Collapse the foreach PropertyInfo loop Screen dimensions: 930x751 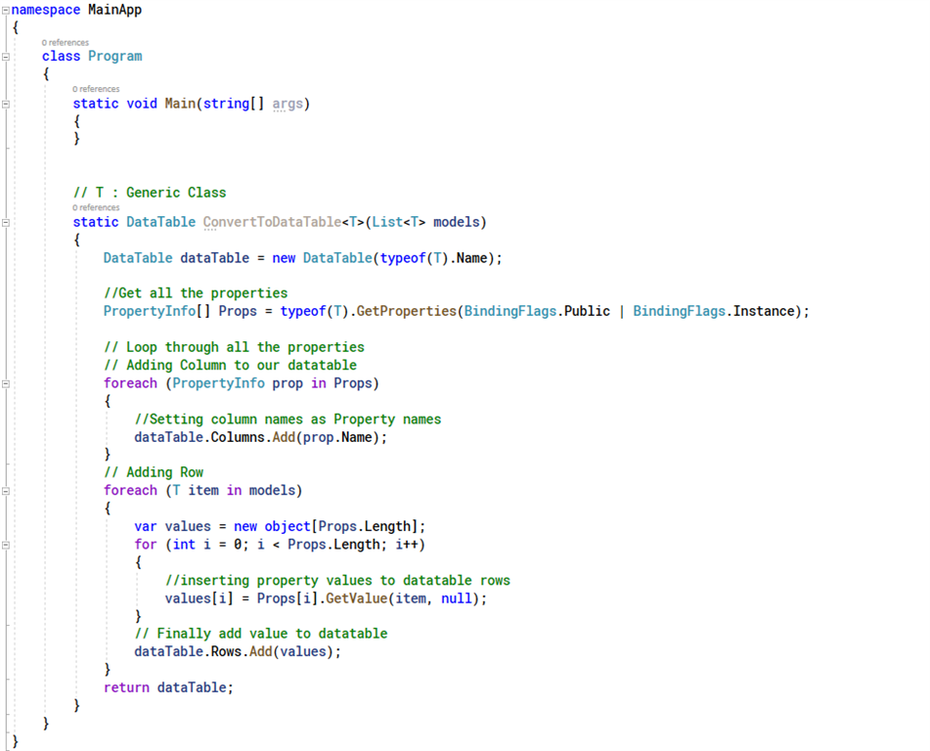6,383
